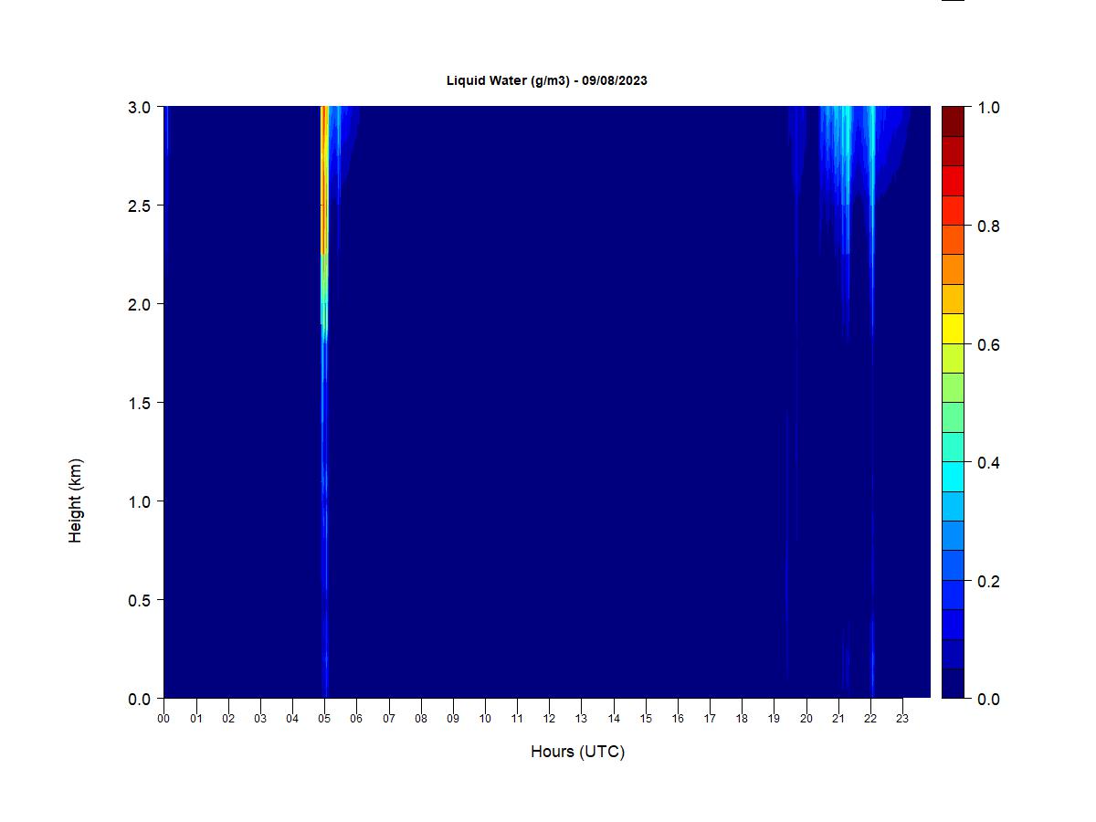1096x822 pixels.
Task: Select the yellow swatch in the colorbar
Action: 953,328
